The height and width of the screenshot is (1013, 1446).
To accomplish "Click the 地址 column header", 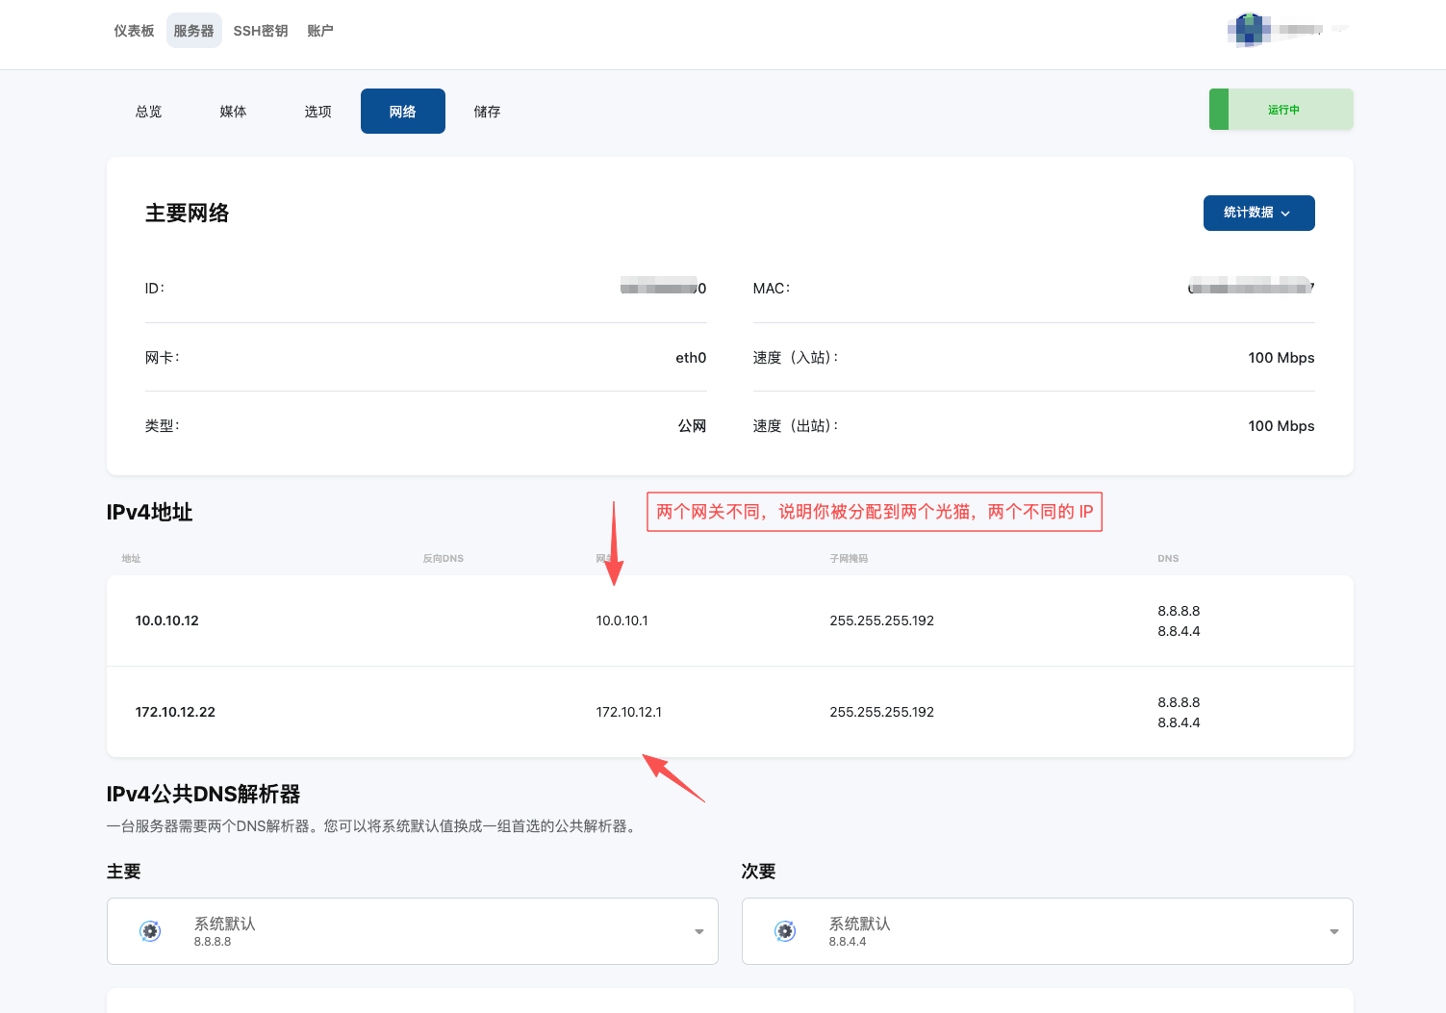I will click(132, 559).
